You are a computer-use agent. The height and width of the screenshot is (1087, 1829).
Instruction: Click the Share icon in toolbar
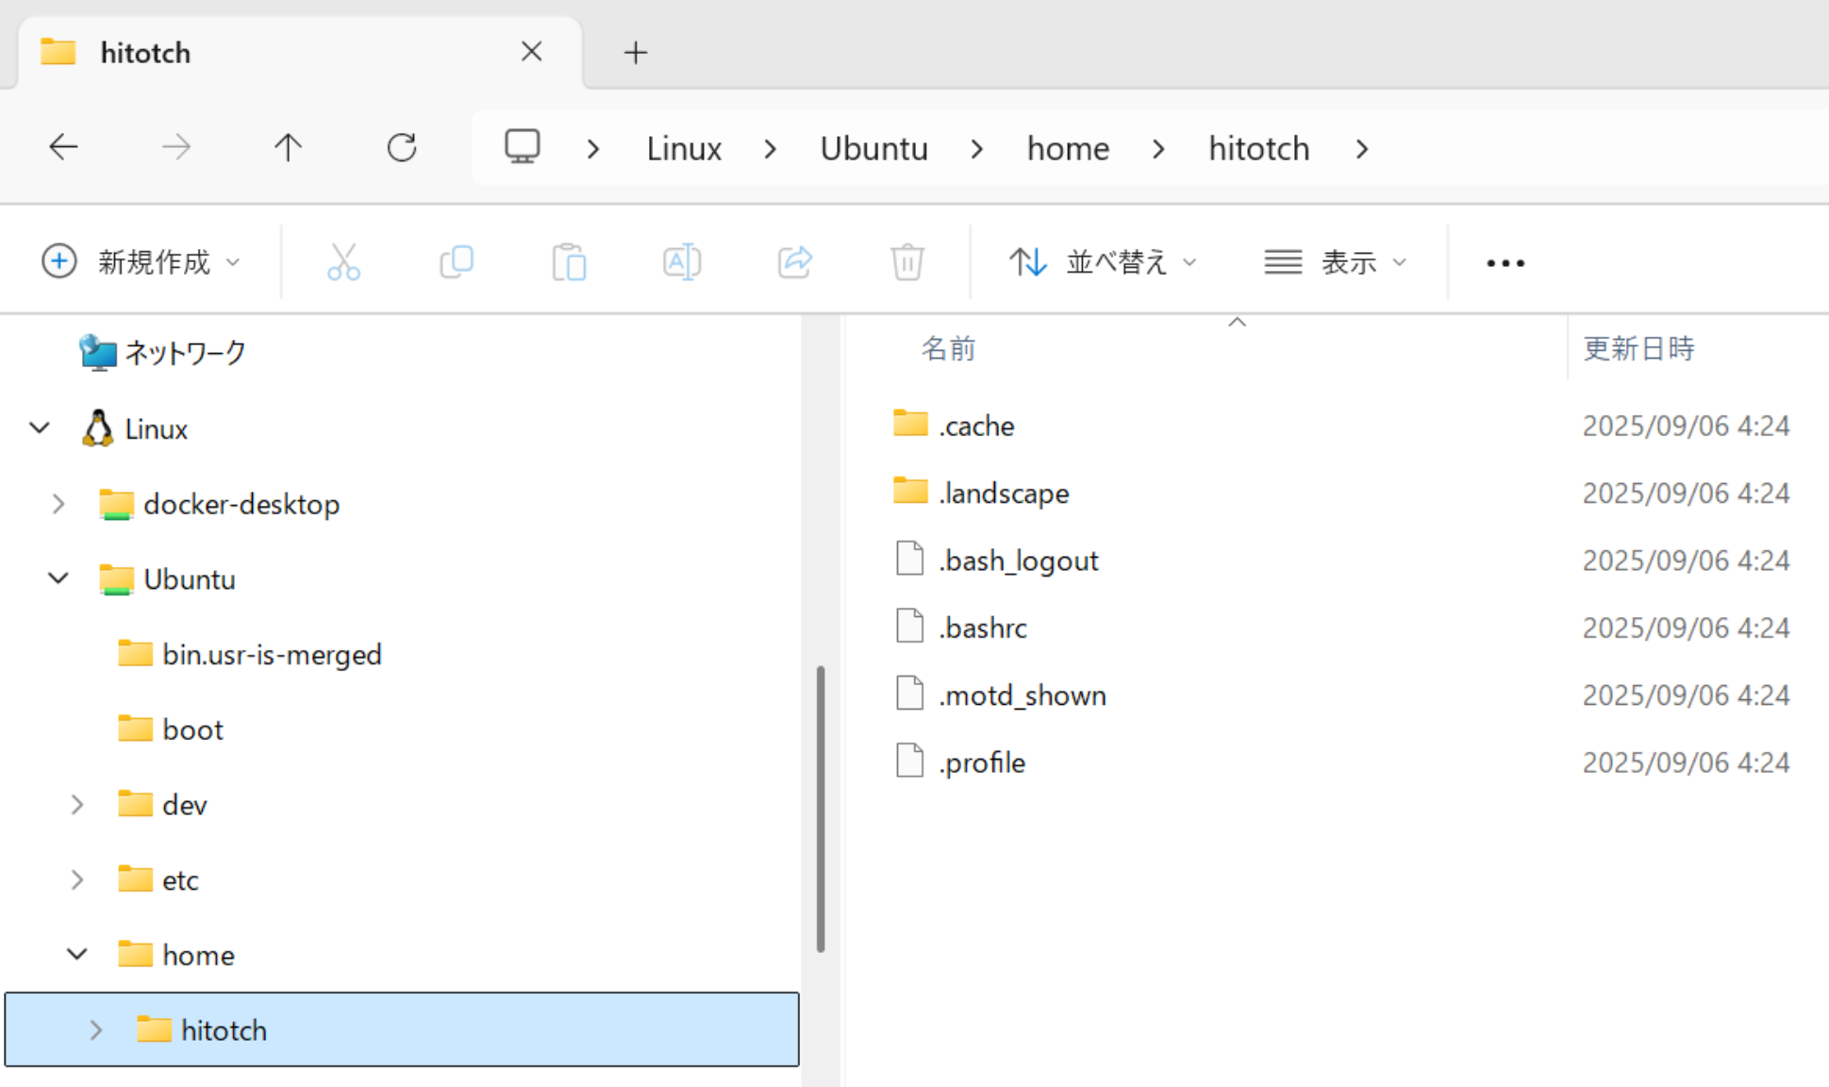[x=794, y=261]
